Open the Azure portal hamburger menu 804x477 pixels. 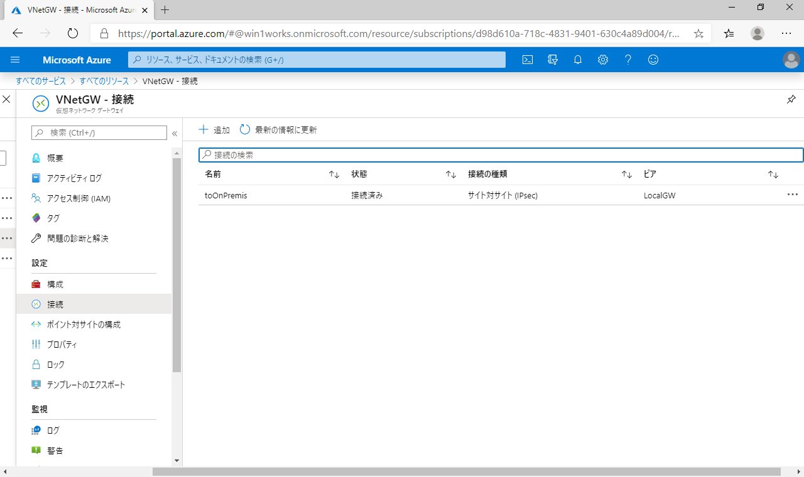coord(16,60)
